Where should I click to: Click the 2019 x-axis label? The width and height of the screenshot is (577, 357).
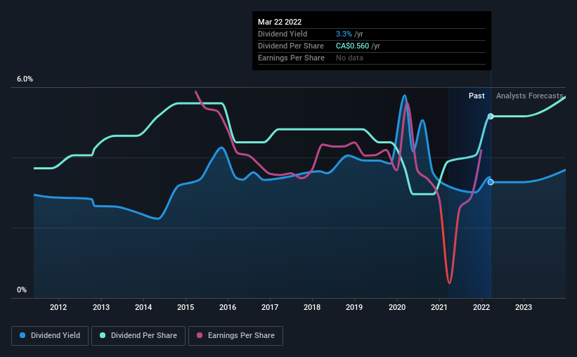click(x=354, y=307)
